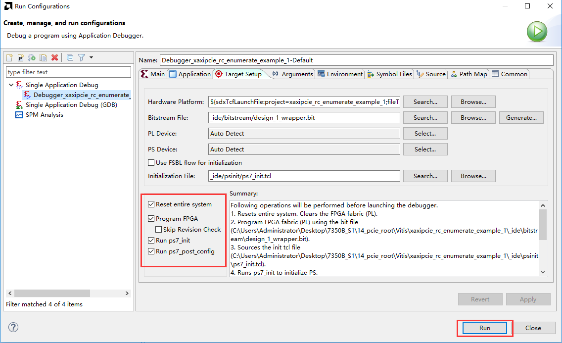Click the Export launch configuration icon
562x343 pixels.
tap(32, 57)
